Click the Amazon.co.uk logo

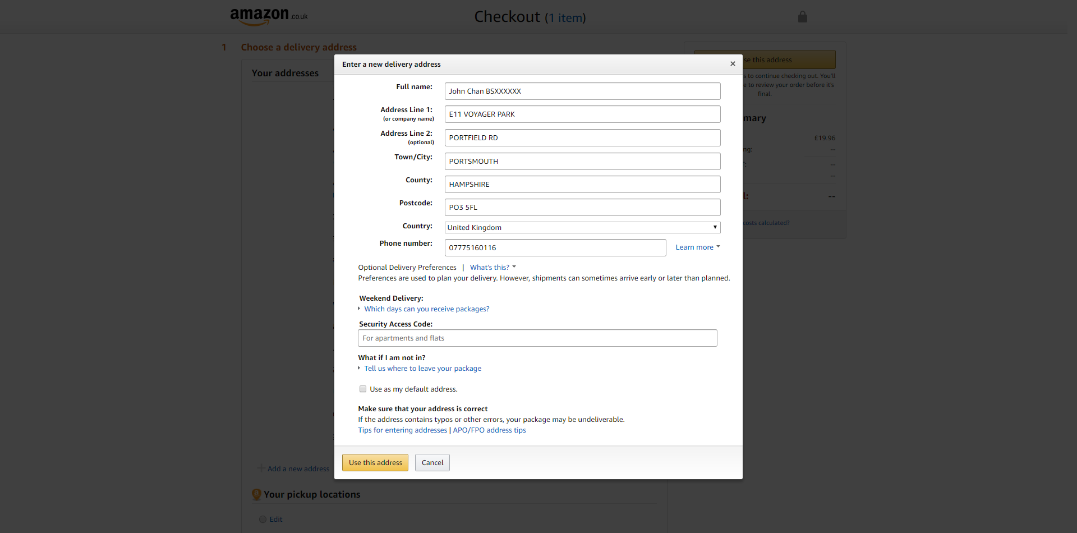[x=268, y=16]
